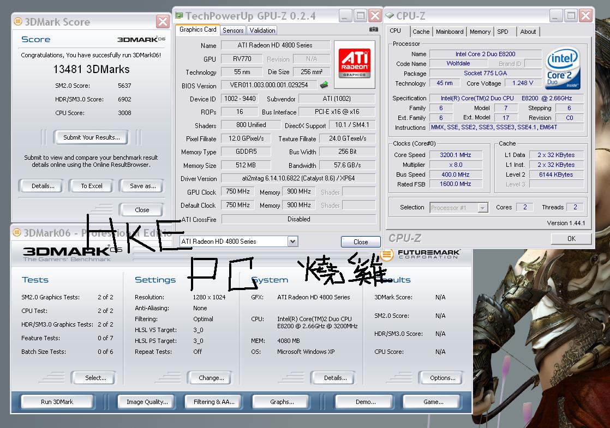Click the ATI Radeon logo in GPU-Z
The height and width of the screenshot is (428, 610).
click(355, 64)
